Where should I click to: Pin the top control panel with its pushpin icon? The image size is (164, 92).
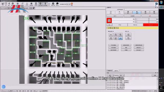[x=156, y=7]
